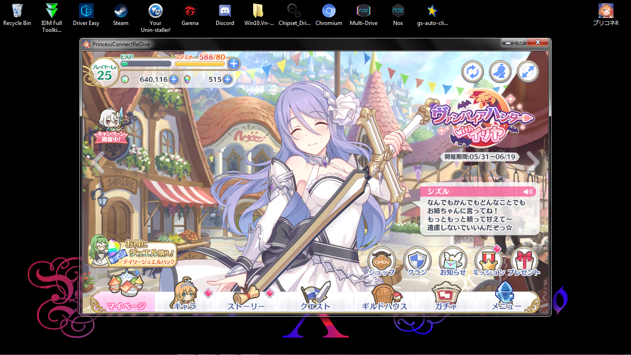The height and width of the screenshot is (355, 631).
Task: Open Recycle Bin on desktop
Action: click(17, 15)
